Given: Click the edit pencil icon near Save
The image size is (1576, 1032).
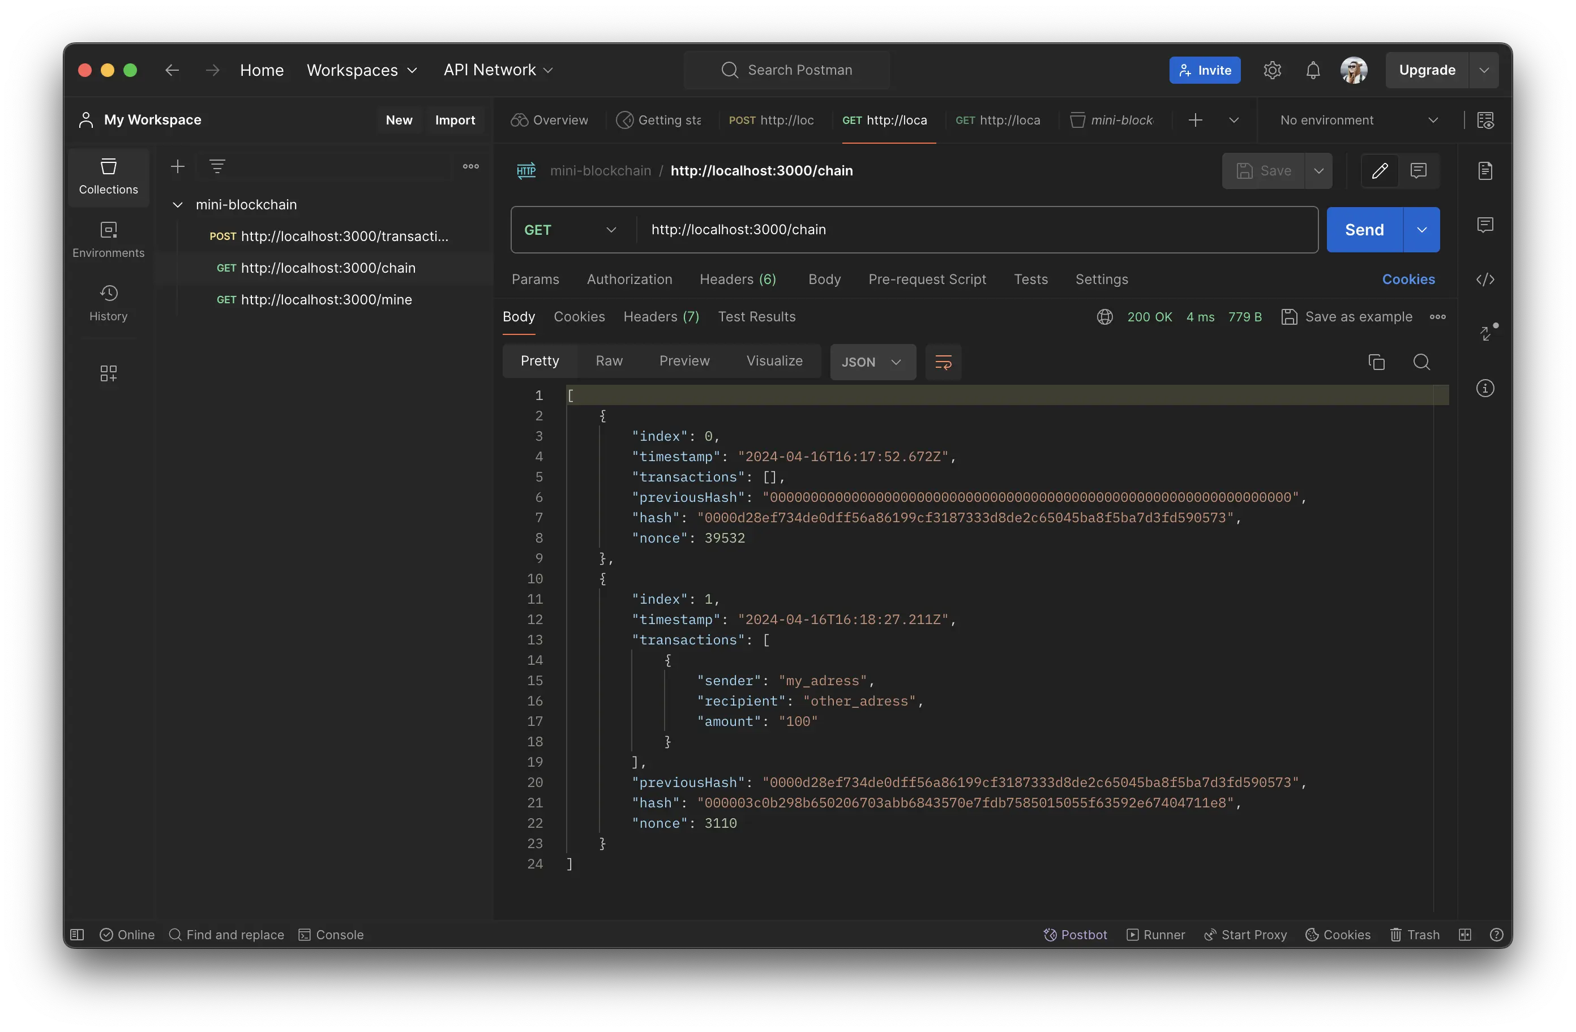Looking at the screenshot, I should coord(1380,171).
